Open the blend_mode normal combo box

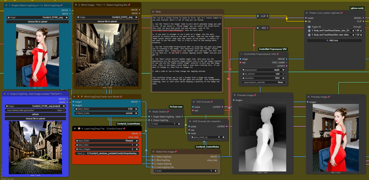point(106,113)
